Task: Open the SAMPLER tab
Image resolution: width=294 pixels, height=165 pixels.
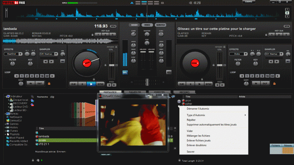Action: click(x=135, y=92)
